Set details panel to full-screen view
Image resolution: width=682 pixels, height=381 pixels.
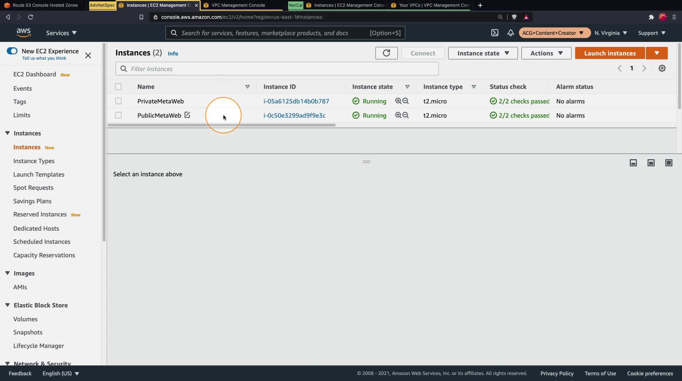click(x=669, y=163)
